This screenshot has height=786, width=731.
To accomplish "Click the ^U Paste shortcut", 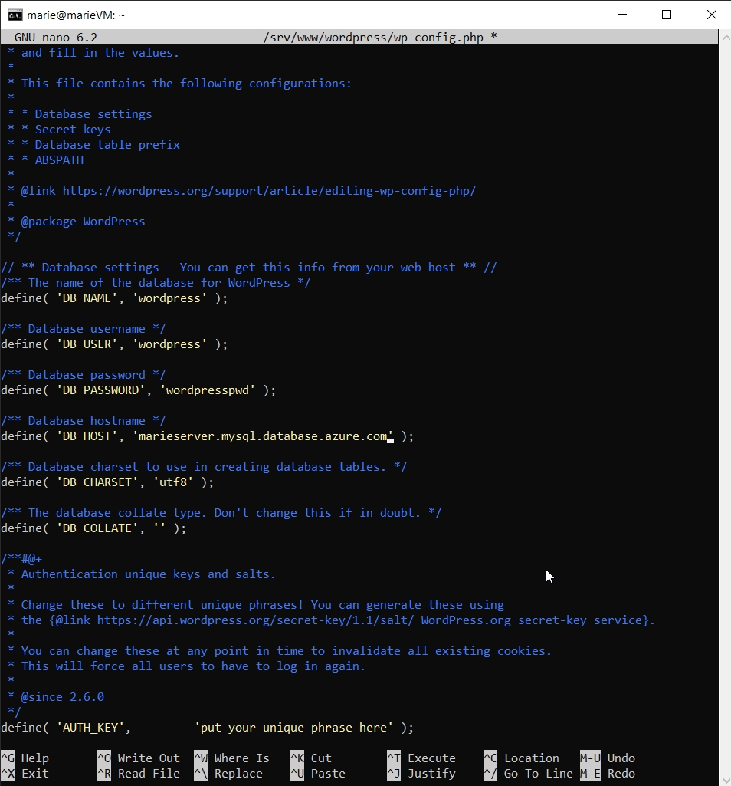I will tap(318, 774).
